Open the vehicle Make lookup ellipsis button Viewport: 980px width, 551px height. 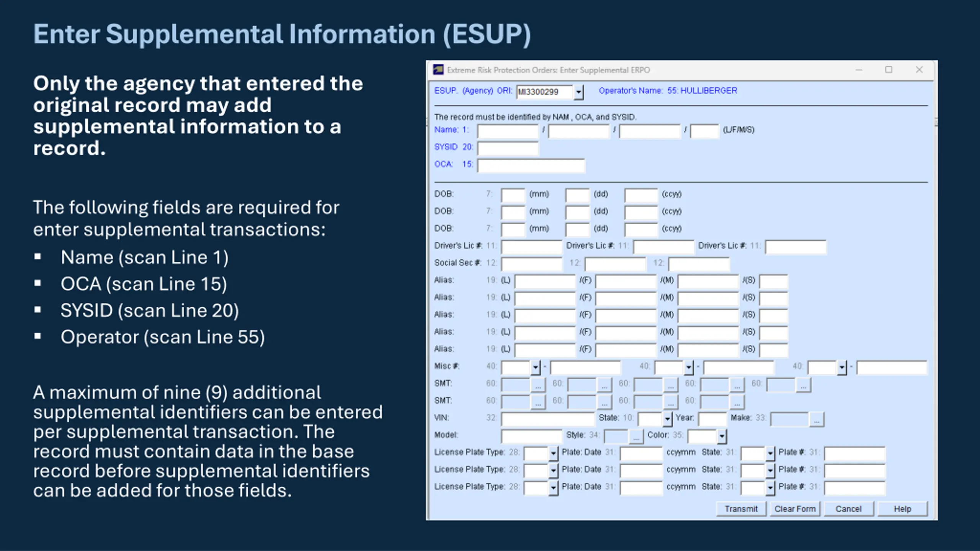pos(817,419)
